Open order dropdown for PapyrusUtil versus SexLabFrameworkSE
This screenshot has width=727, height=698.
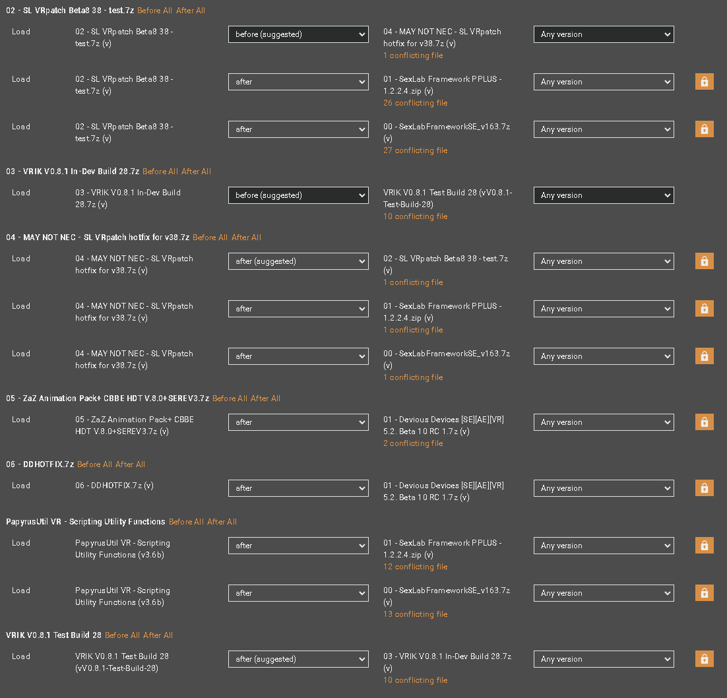[298, 593]
